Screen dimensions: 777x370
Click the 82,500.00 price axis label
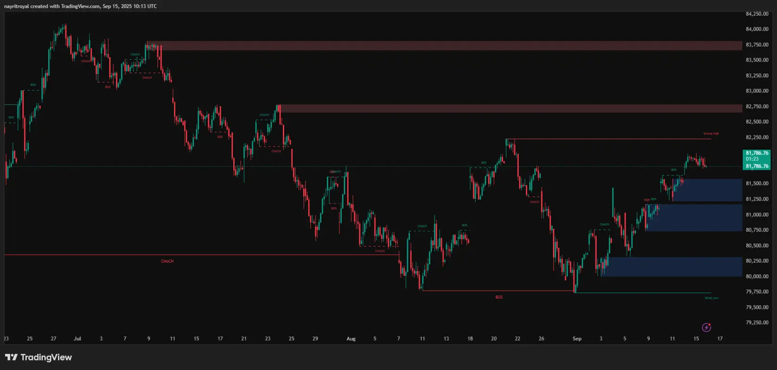(757, 122)
